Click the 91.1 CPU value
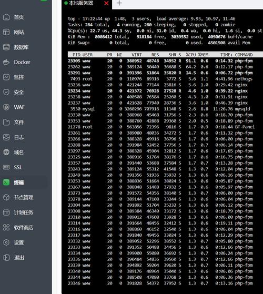Screen dimensions: 263x294 coord(191,61)
